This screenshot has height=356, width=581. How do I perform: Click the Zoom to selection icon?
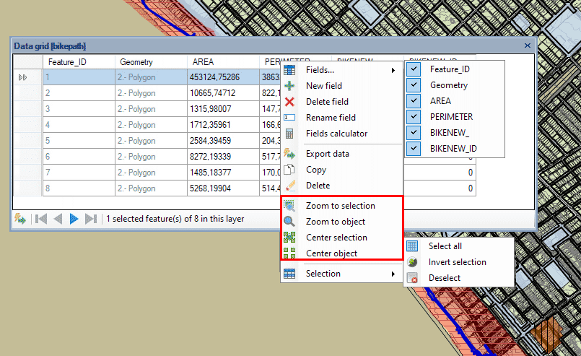[289, 206]
